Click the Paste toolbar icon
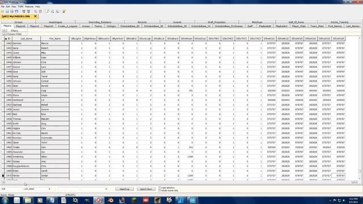363x204 pixels. 40,11
